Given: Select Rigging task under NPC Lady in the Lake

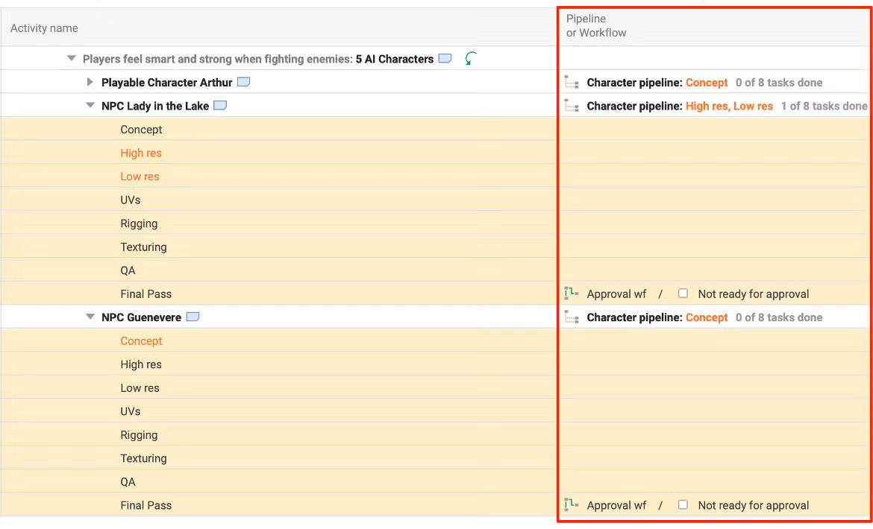Looking at the screenshot, I should [x=139, y=224].
